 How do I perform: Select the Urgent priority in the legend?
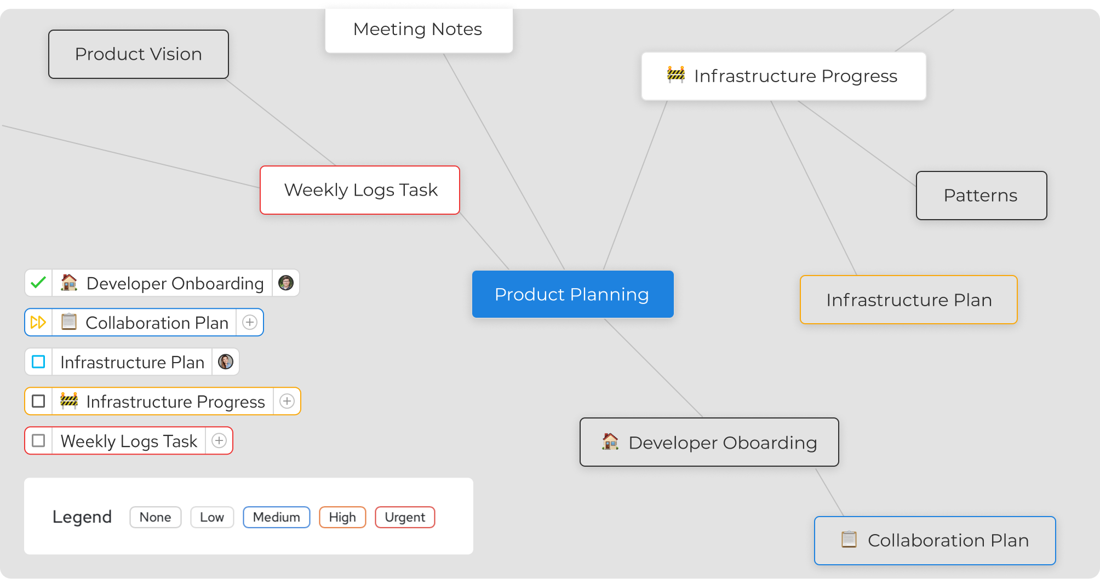(x=405, y=517)
